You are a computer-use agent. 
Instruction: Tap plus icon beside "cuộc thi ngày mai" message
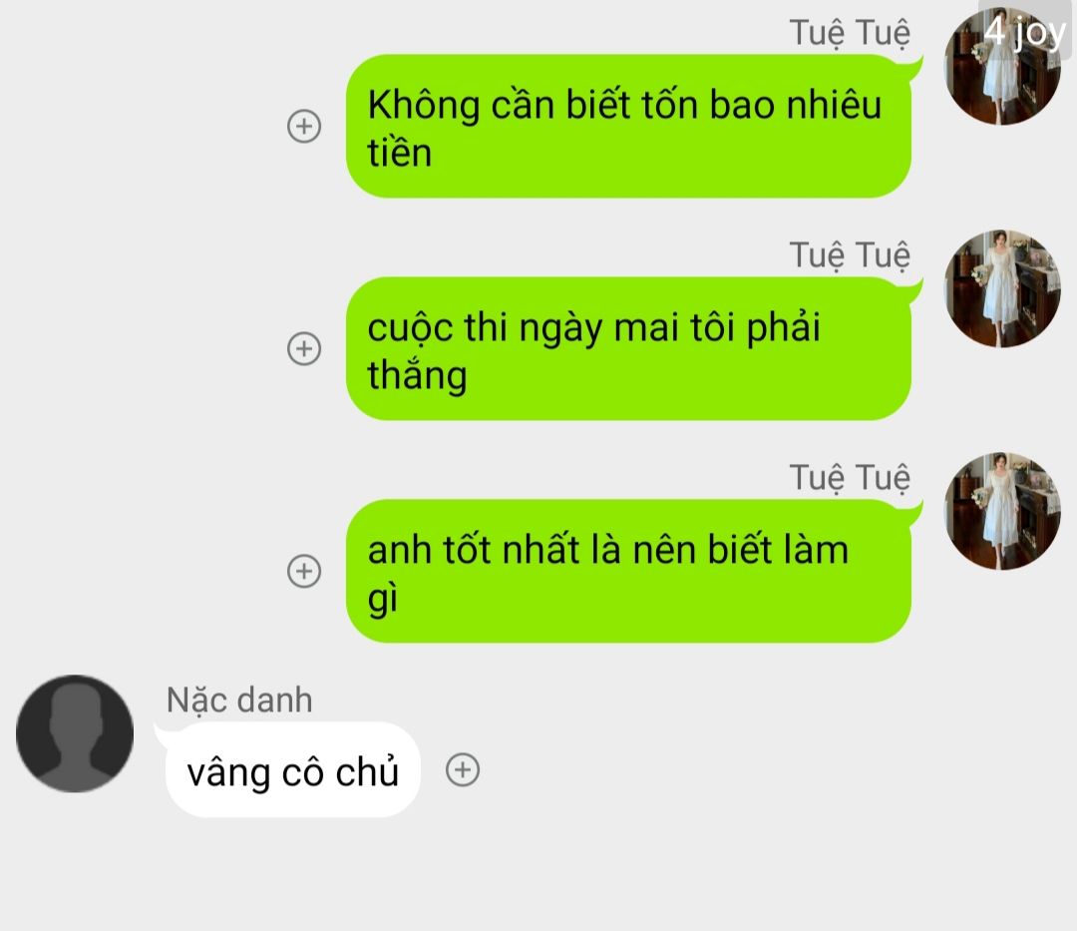303,348
